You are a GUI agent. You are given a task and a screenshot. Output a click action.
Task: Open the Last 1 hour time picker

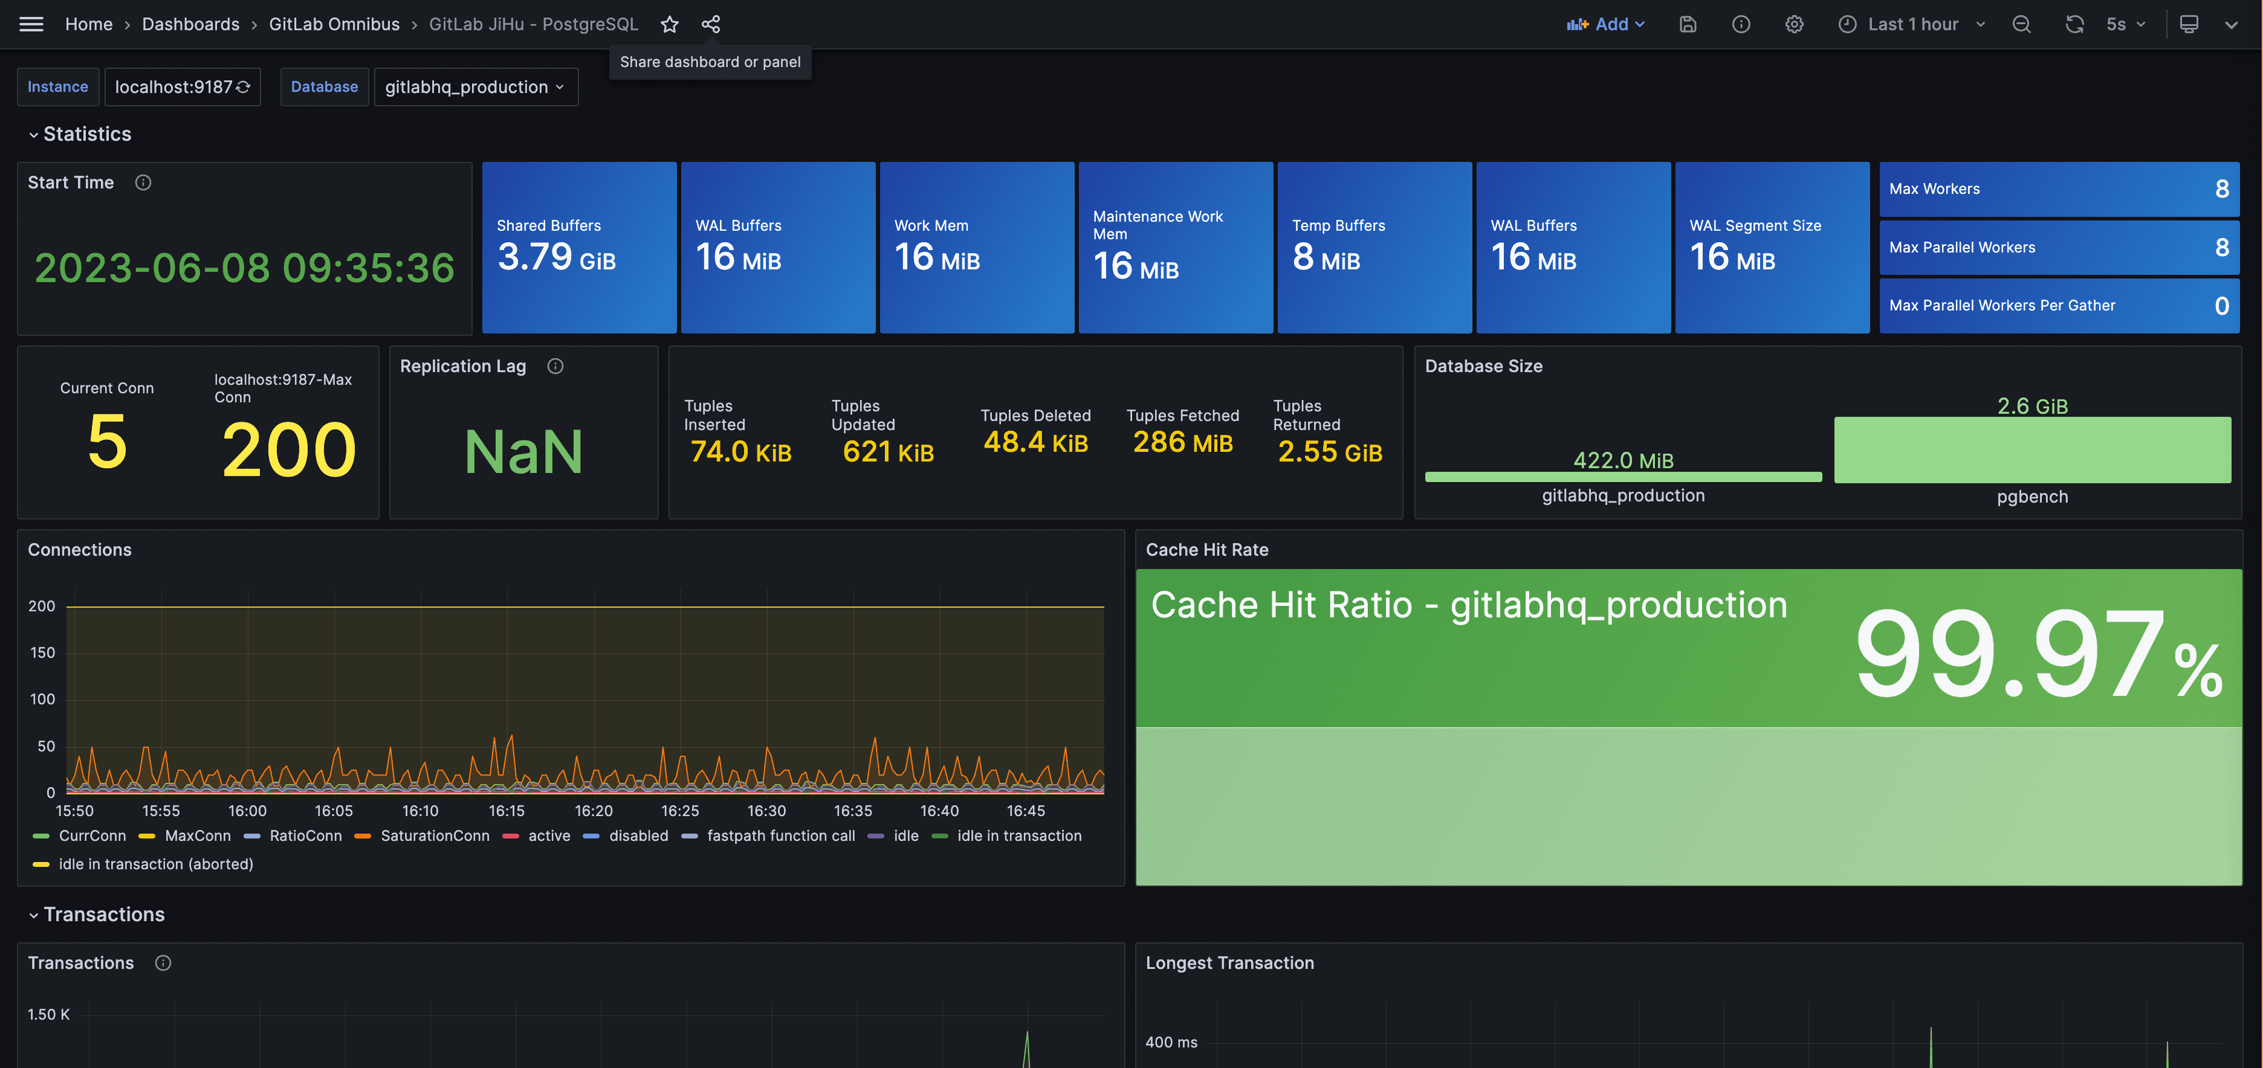click(x=1912, y=24)
